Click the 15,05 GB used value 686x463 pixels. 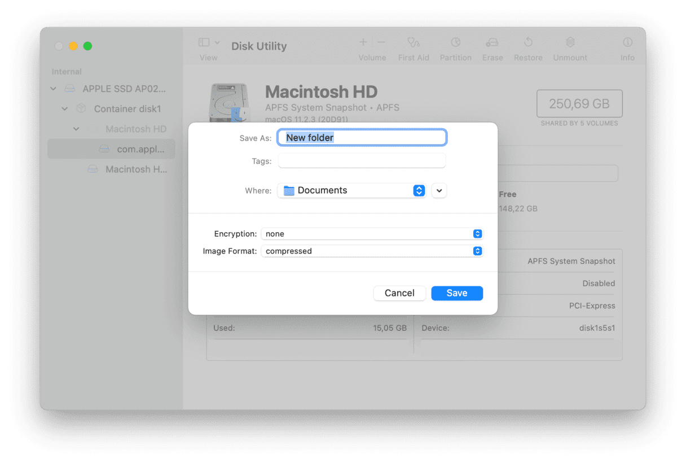click(390, 327)
